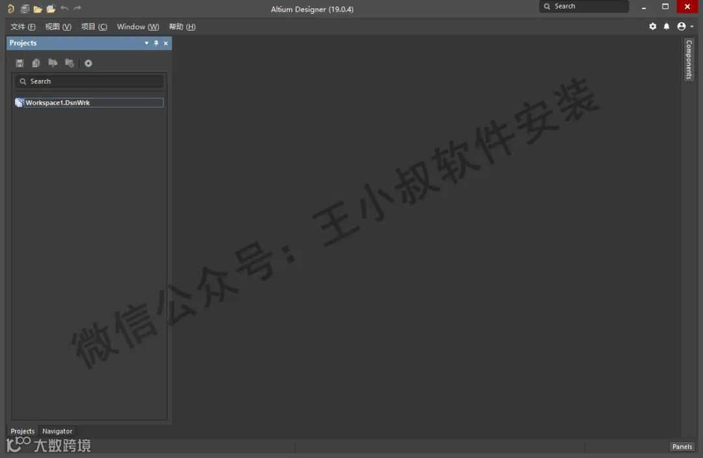Click the Redo arrow in title bar
This screenshot has height=458, width=703.
(x=77, y=8)
